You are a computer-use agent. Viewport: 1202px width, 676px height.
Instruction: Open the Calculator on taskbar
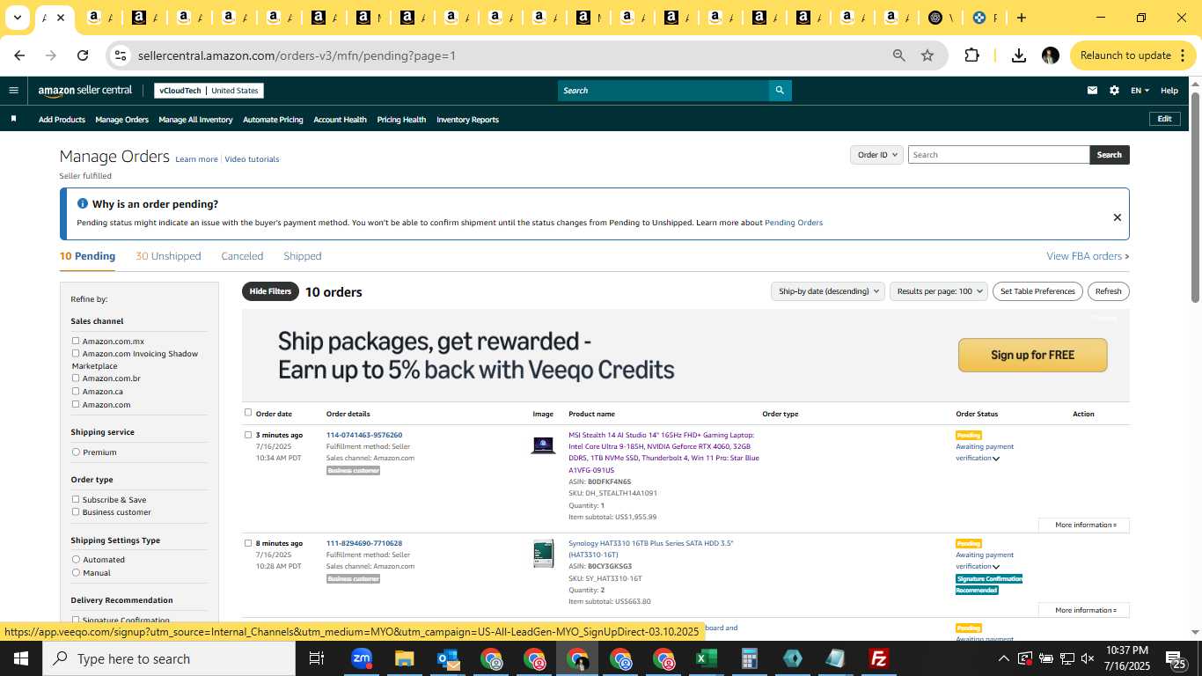tap(749, 658)
